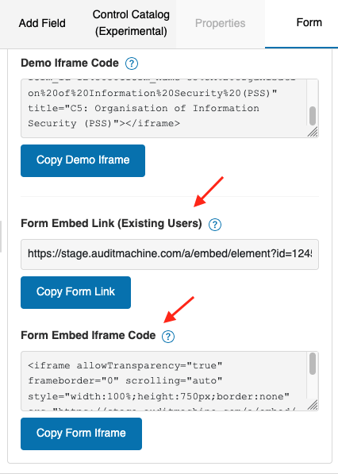Image resolution: width=338 pixels, height=474 pixels.
Task: Open help icon beside Form Embed Link
Action: [x=215, y=225]
